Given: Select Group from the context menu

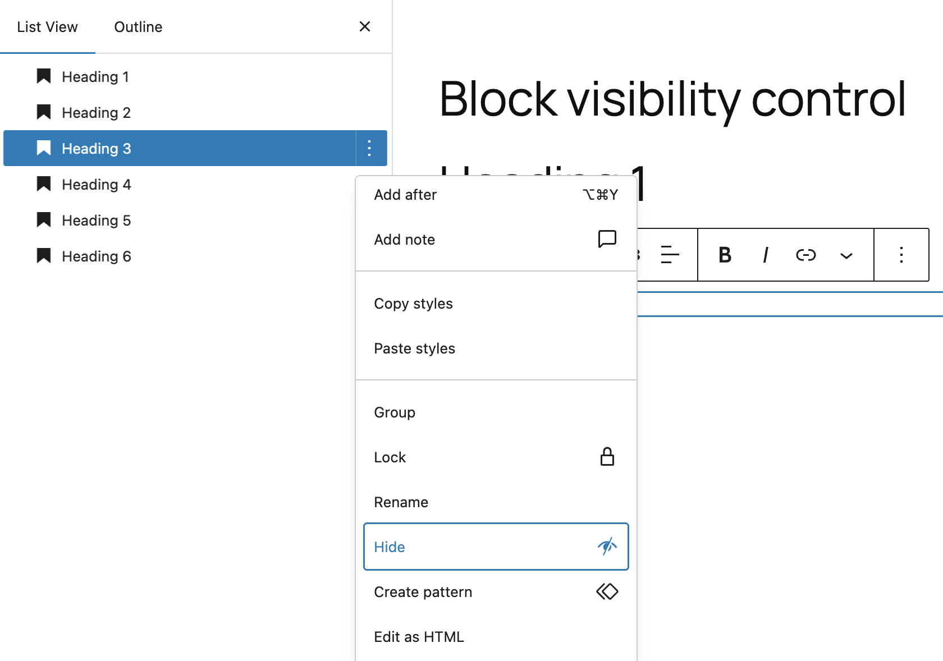Looking at the screenshot, I should pyautogui.click(x=394, y=412).
